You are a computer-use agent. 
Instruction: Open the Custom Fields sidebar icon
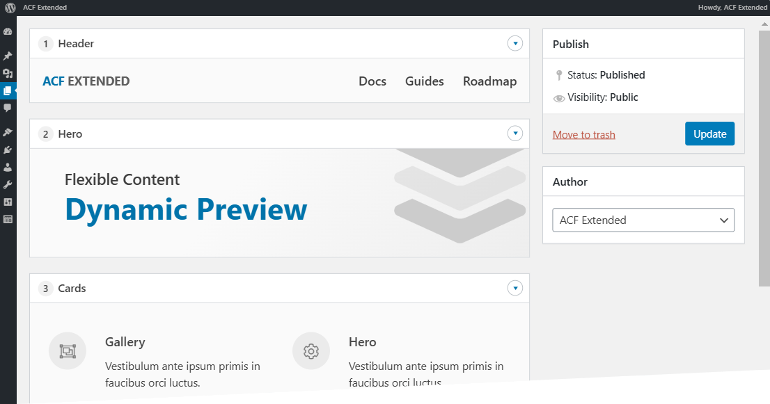click(x=8, y=219)
